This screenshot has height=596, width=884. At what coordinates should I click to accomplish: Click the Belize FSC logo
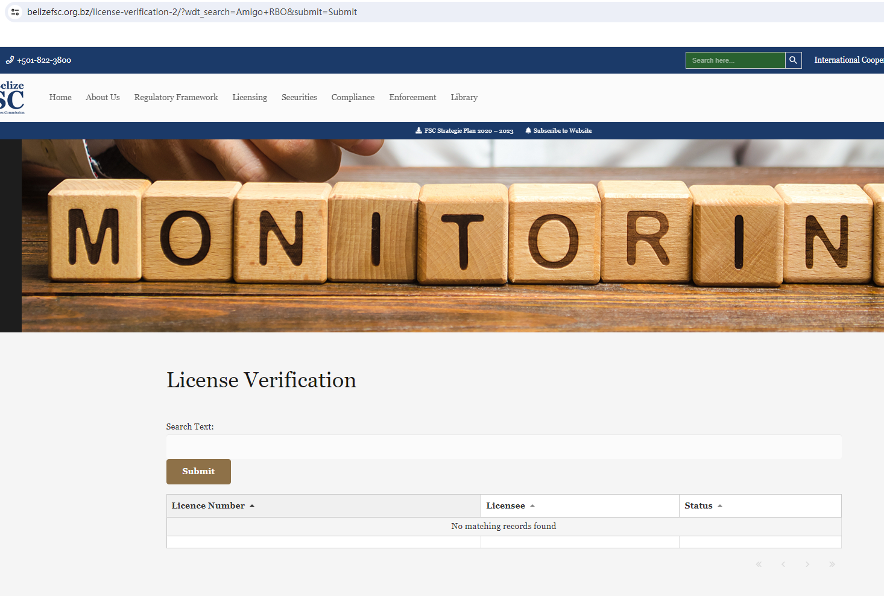tap(12, 97)
